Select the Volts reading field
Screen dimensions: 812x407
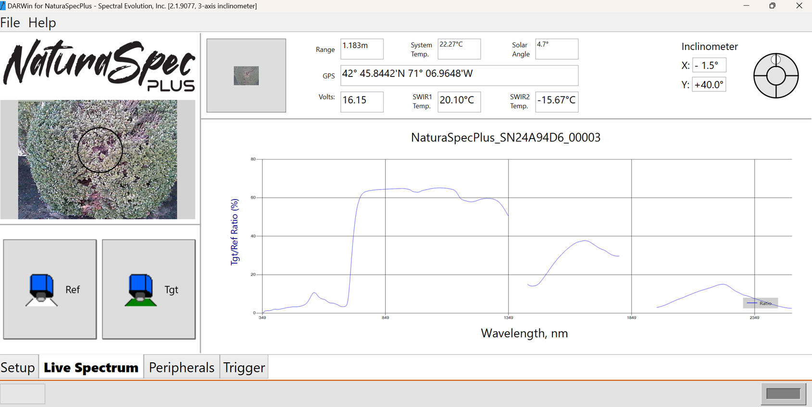tap(362, 101)
